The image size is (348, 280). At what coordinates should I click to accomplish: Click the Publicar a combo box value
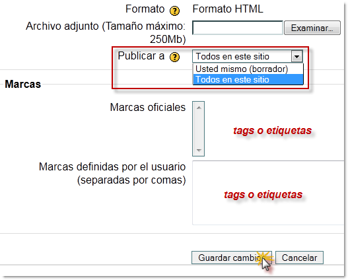click(x=242, y=56)
